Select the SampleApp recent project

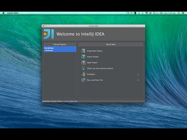(x=60, y=49)
